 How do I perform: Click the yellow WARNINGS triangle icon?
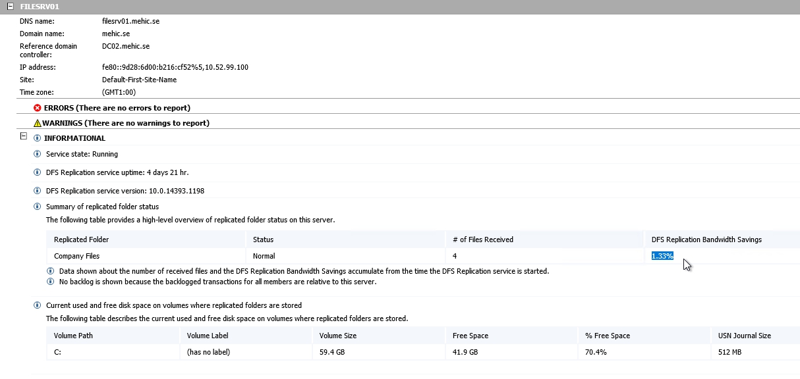[38, 123]
